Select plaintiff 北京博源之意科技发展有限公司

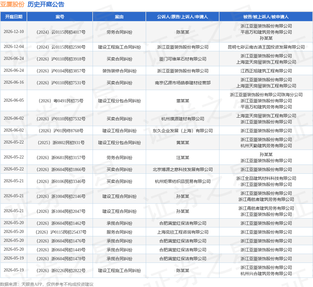pyautogui.click(x=183, y=169)
